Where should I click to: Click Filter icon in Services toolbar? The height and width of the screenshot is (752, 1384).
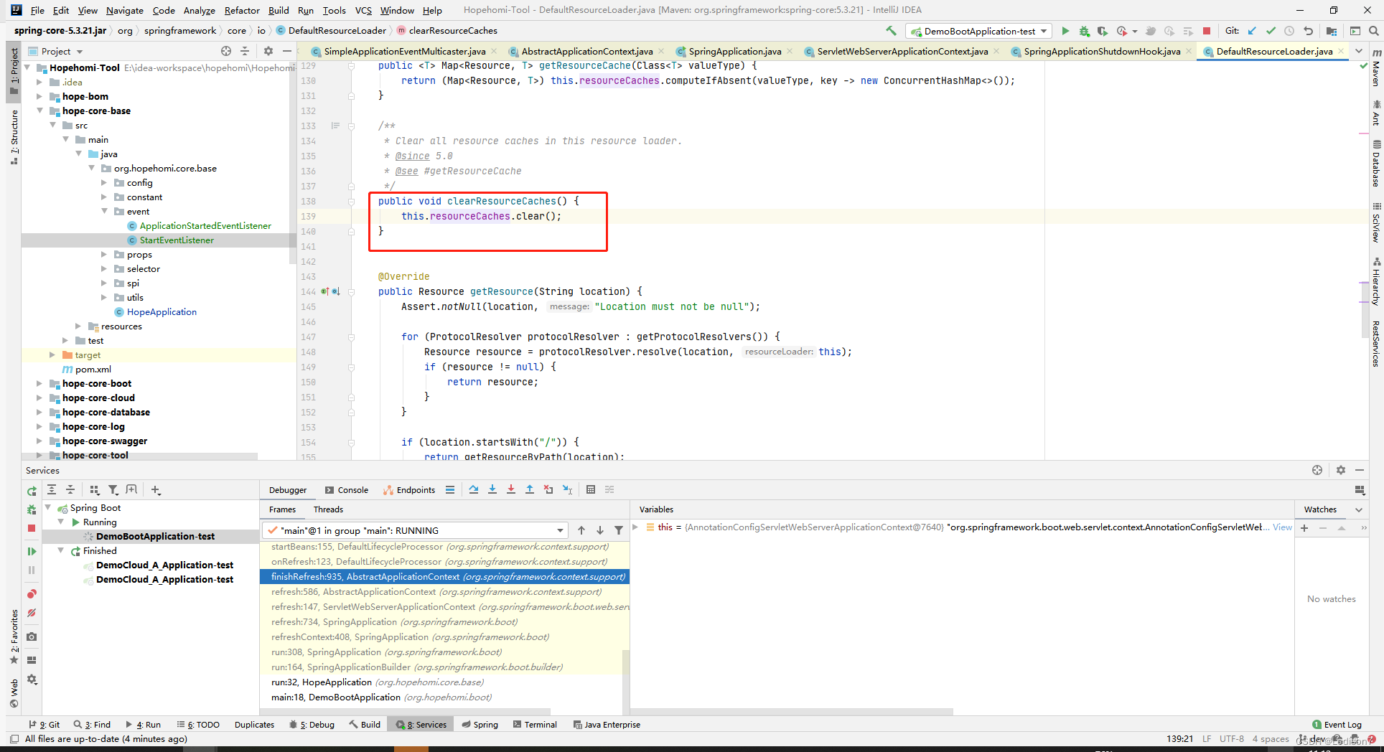point(113,489)
